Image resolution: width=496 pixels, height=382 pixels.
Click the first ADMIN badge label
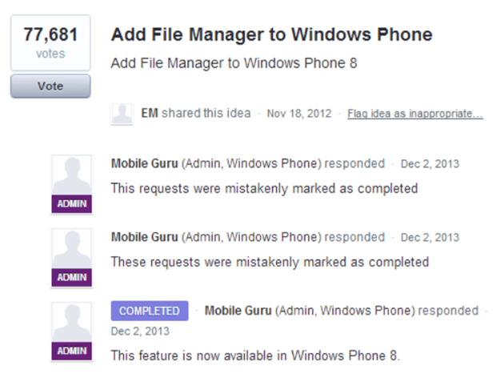(72, 203)
